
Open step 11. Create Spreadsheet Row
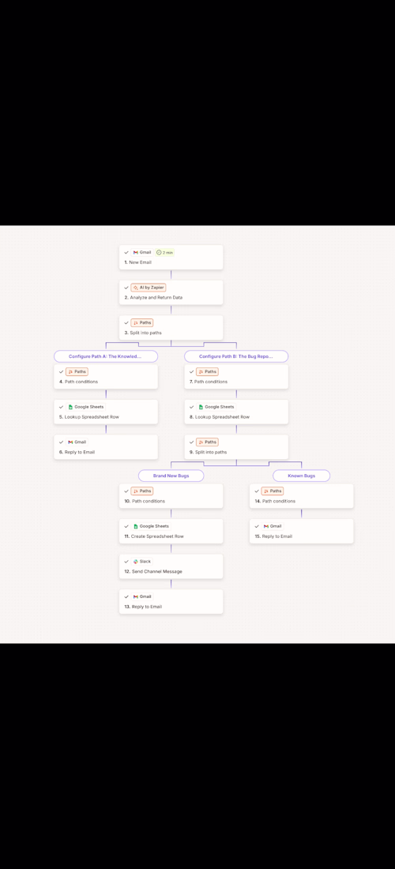pos(171,532)
